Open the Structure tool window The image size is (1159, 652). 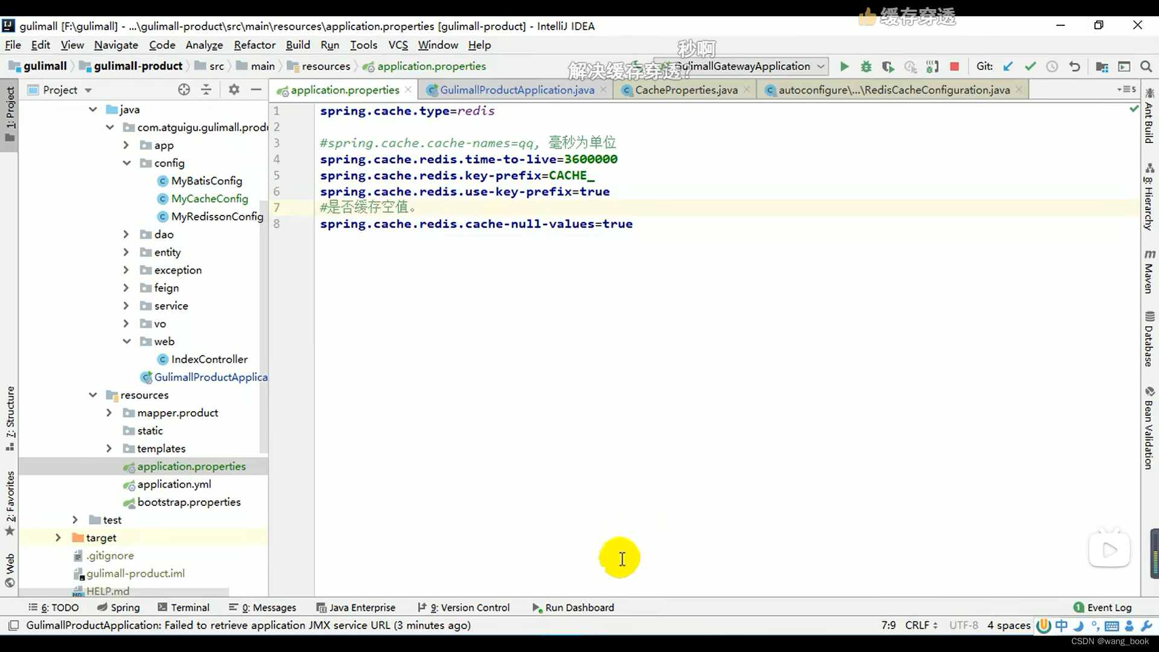coord(10,418)
